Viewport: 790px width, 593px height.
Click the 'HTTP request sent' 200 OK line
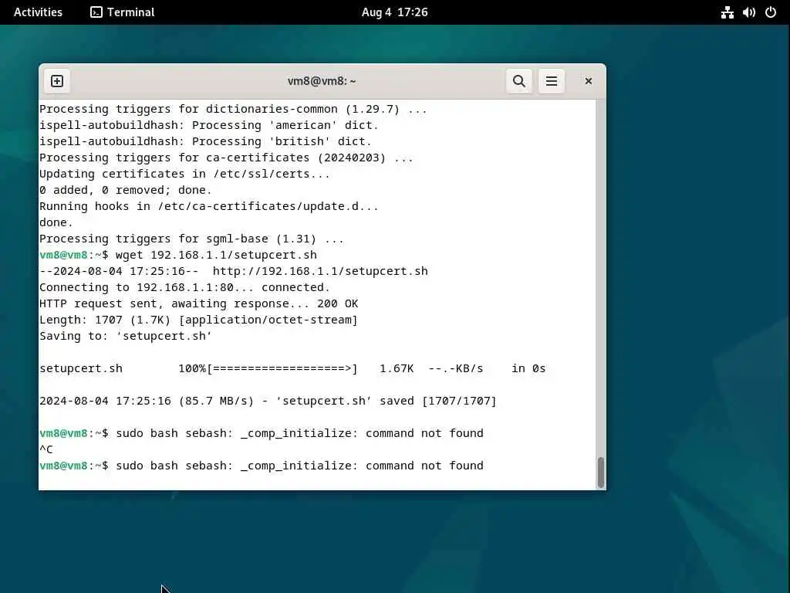click(198, 303)
